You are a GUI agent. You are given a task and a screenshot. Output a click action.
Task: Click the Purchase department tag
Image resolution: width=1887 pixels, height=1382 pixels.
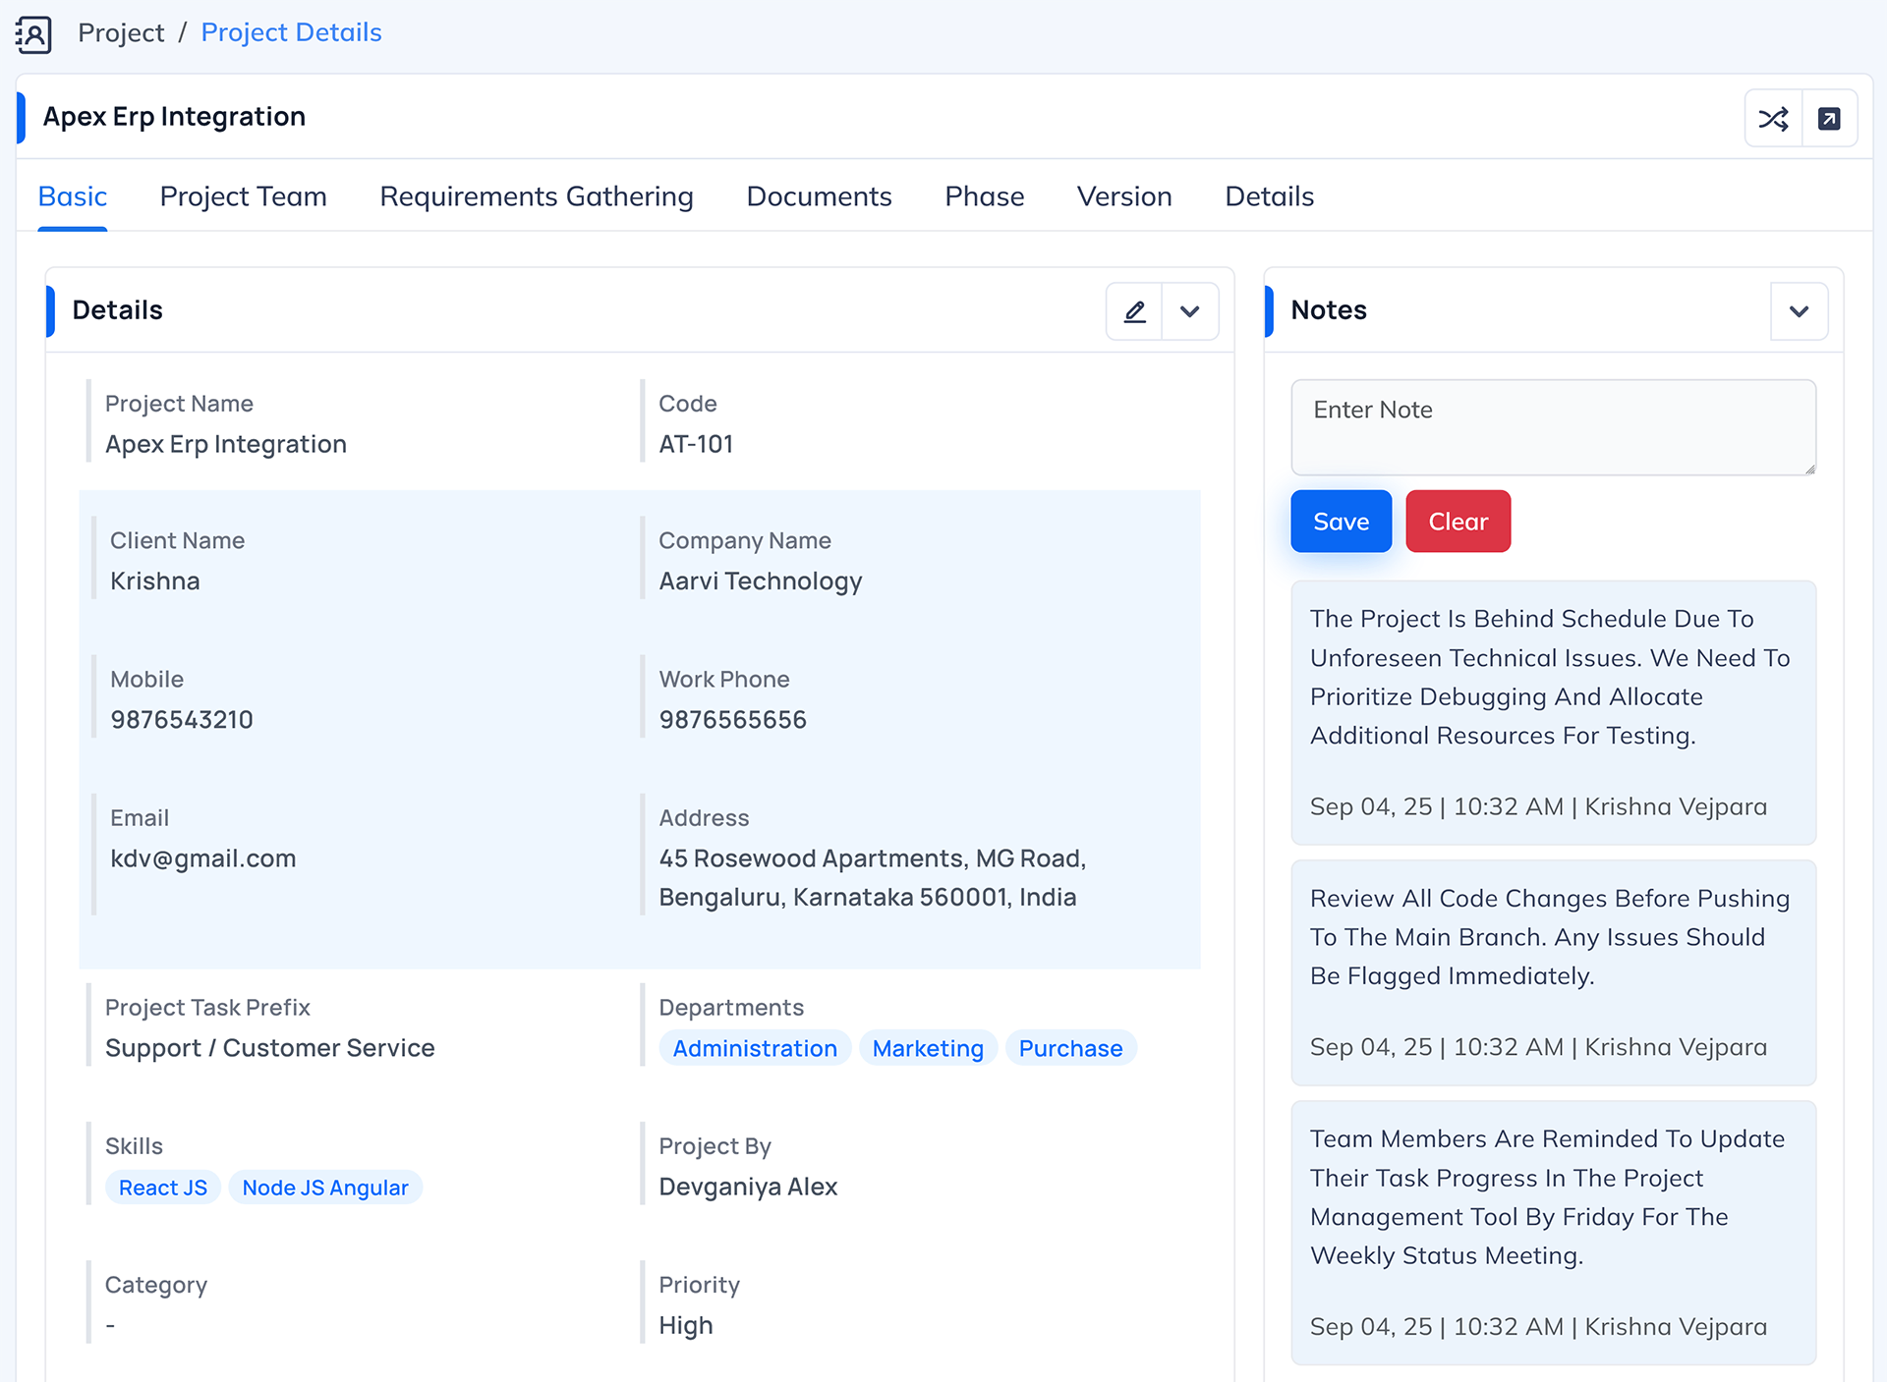(1070, 1048)
